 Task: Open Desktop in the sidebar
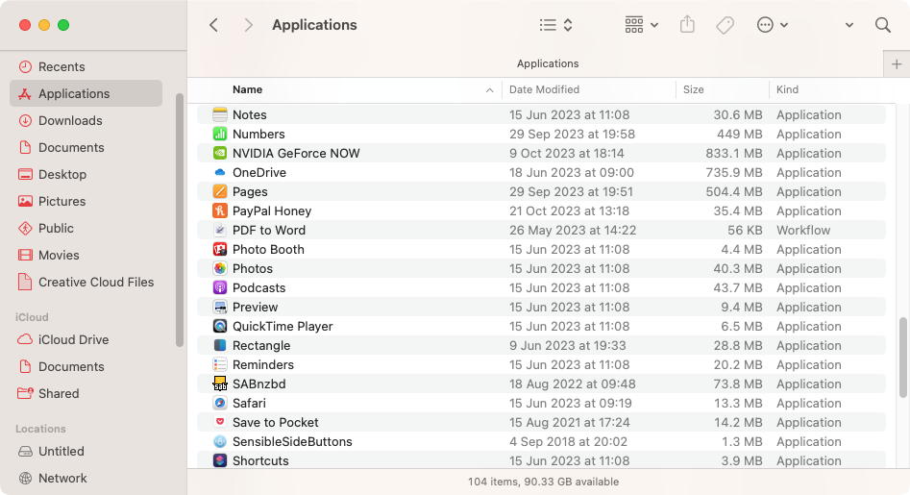pyautogui.click(x=86, y=174)
